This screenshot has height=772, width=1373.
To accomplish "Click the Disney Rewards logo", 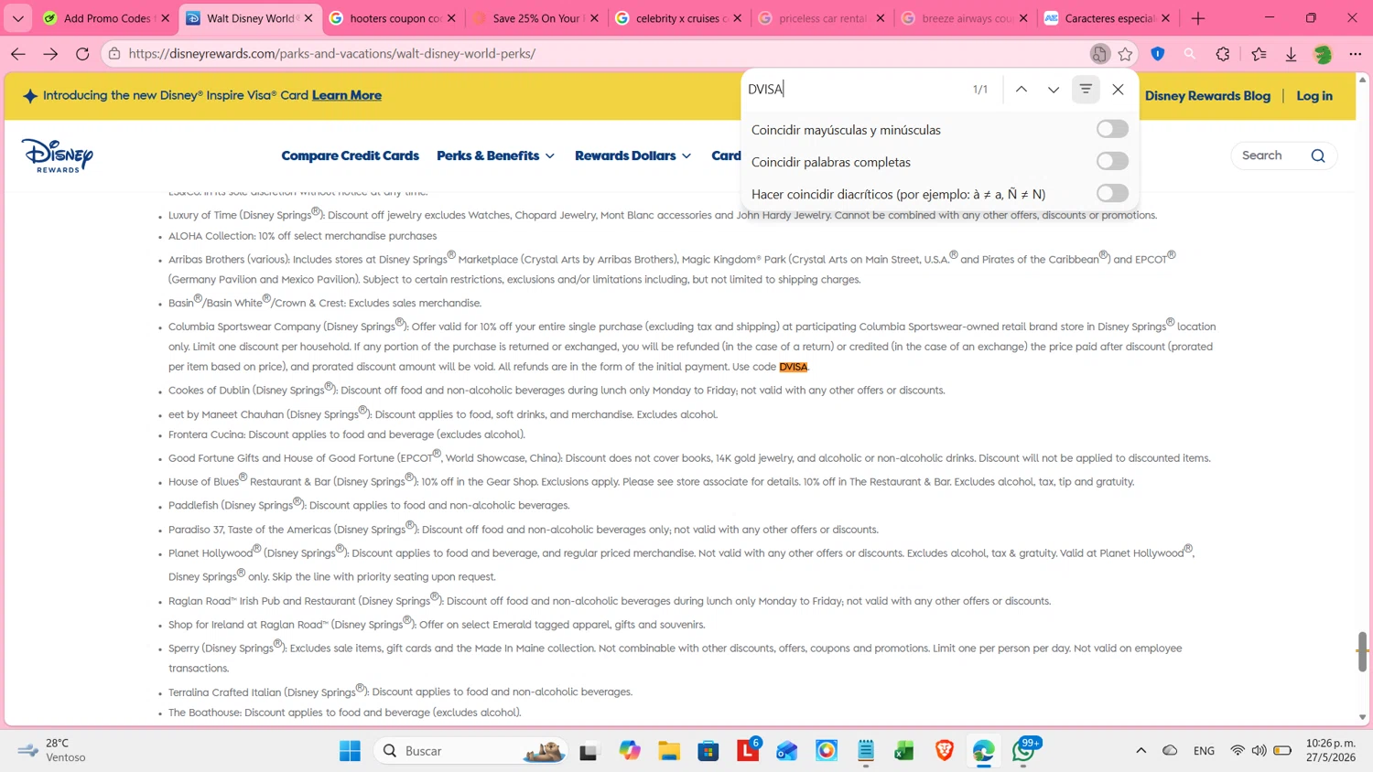I will (x=57, y=155).
